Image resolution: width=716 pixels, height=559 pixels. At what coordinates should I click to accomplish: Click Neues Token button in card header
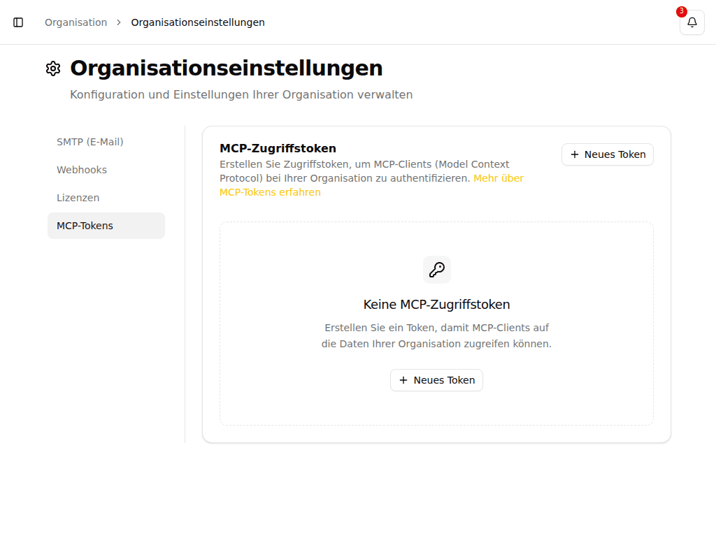click(608, 154)
